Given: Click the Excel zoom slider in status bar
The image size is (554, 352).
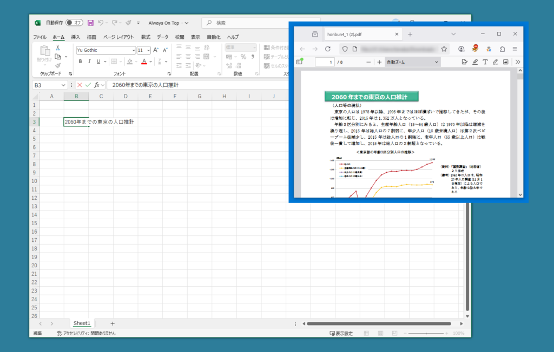Looking at the screenshot, I should (x=426, y=333).
